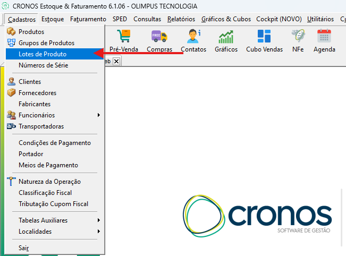Click the Grupos de Produtos icon
The width and height of the screenshot is (346, 256).
click(11, 43)
